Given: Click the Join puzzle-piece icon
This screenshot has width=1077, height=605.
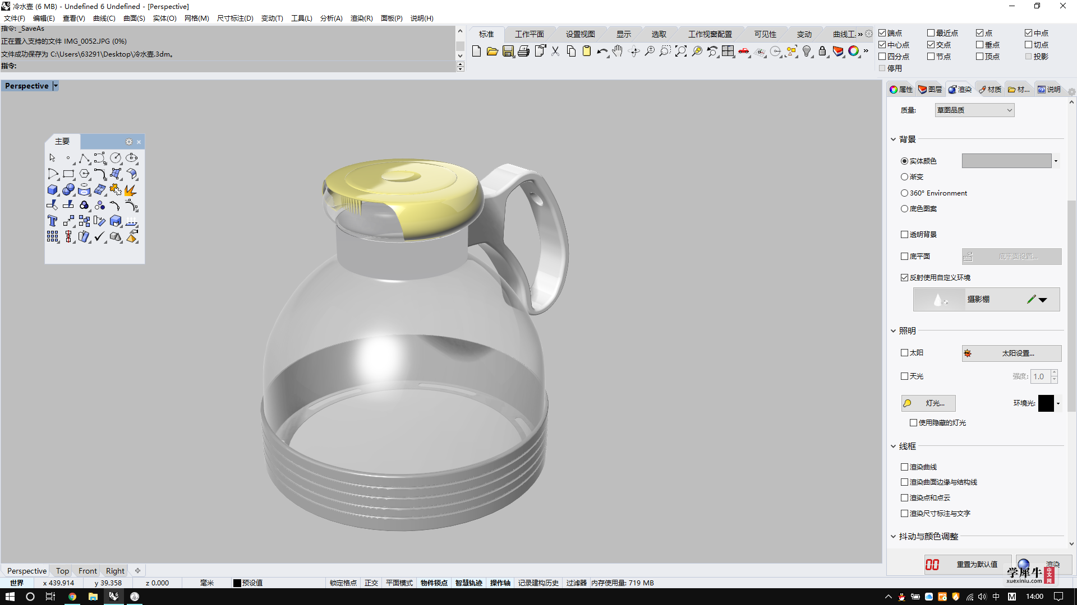Looking at the screenshot, I should pyautogui.click(x=116, y=190).
